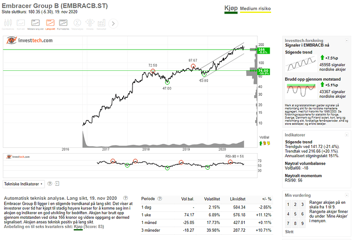The width and height of the screenshot is (357, 240).
Task: Rate the stock 4
Action: (x=288, y=214)
